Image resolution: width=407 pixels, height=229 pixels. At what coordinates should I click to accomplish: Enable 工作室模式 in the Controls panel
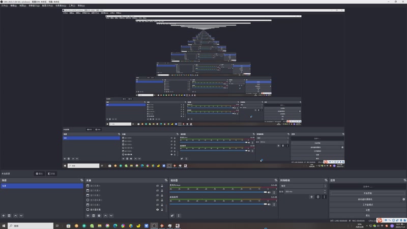[x=367, y=205]
